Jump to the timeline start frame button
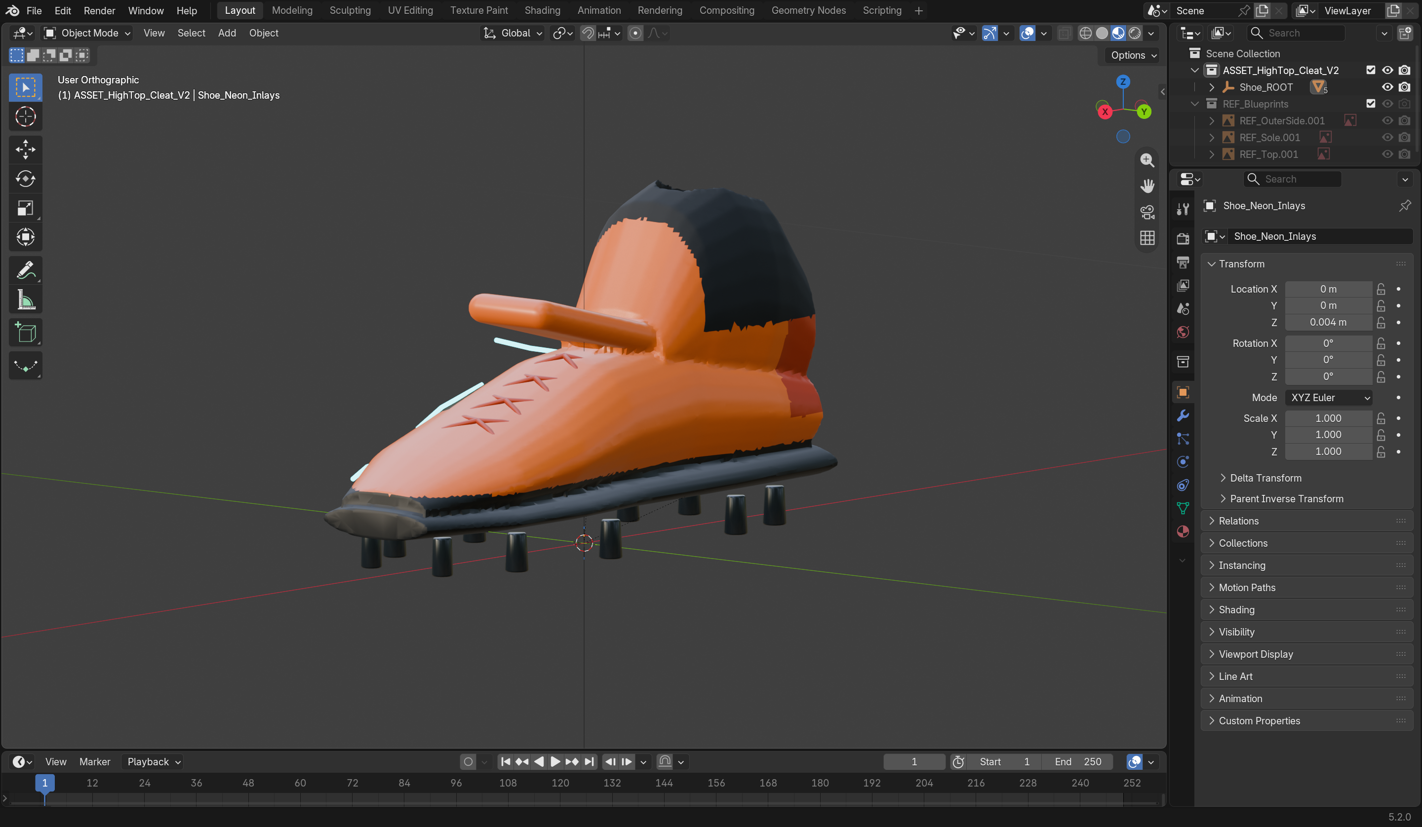 click(x=506, y=762)
